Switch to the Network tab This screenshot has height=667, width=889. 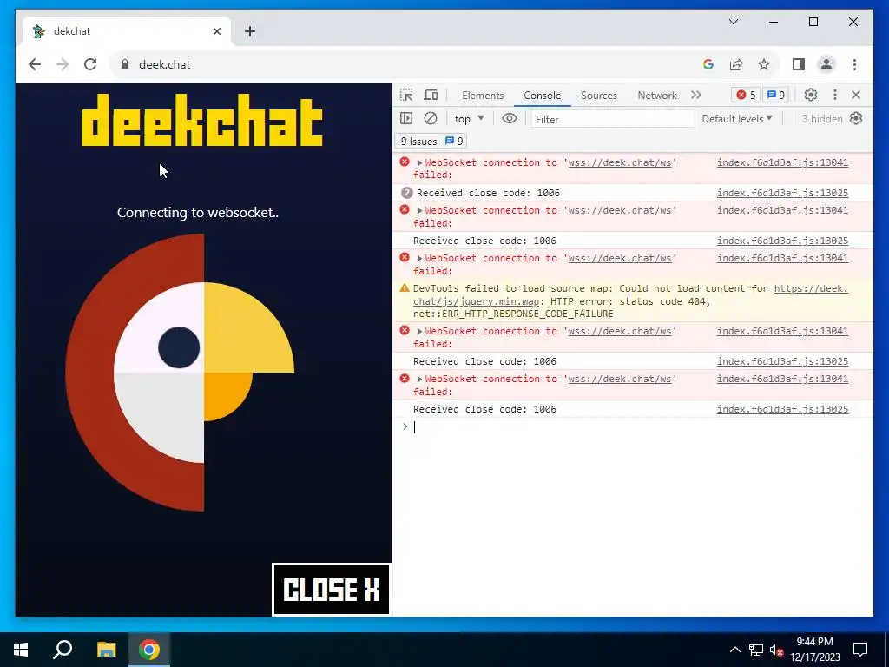(x=657, y=96)
